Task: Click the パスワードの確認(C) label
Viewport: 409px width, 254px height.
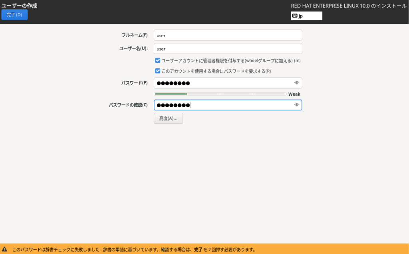Action: click(x=128, y=105)
